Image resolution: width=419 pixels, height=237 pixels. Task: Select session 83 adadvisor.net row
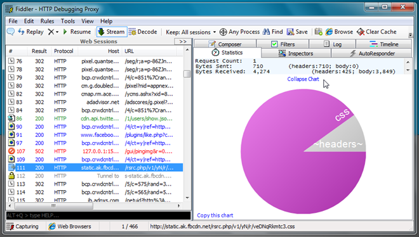[x=95, y=102]
